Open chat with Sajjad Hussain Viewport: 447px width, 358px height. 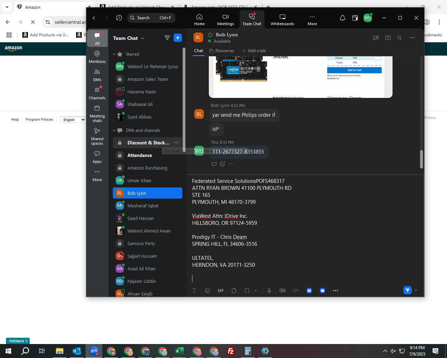(147, 256)
